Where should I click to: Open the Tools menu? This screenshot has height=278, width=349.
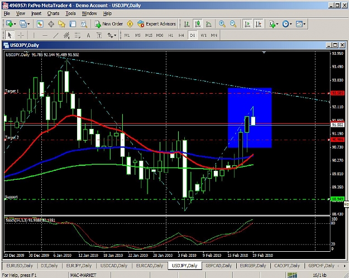tap(70, 13)
